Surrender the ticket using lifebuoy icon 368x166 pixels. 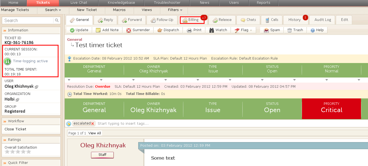[x=129, y=30]
